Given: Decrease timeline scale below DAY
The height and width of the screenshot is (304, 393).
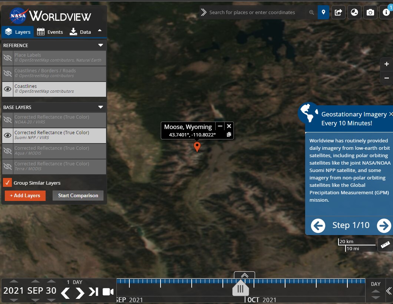Looking at the screenshot, I should pos(376,297).
